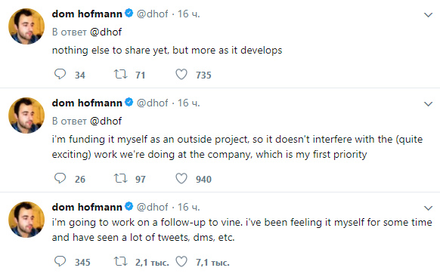This screenshot has width=440, height=274.
Task: Reply to the 'funding it myself' tweet
Action: click(60, 178)
